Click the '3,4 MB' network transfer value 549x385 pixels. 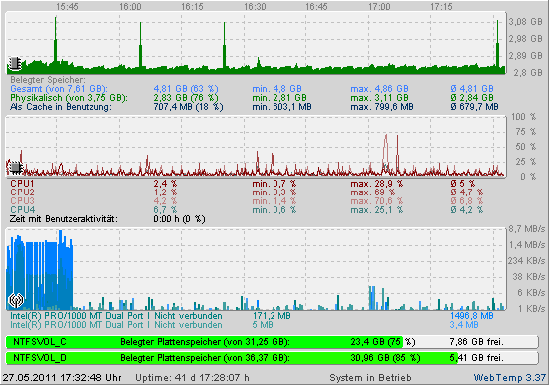tap(464, 325)
